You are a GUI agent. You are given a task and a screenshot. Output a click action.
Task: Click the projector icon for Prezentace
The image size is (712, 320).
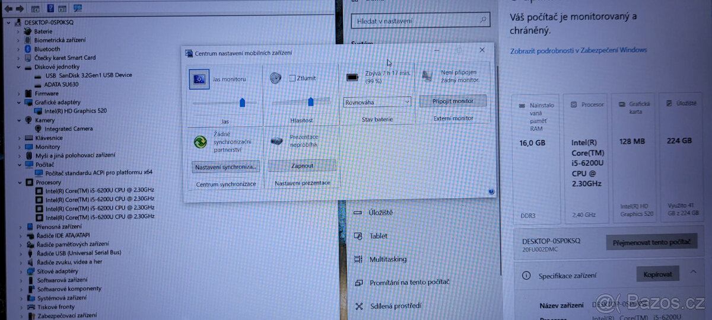(x=276, y=141)
